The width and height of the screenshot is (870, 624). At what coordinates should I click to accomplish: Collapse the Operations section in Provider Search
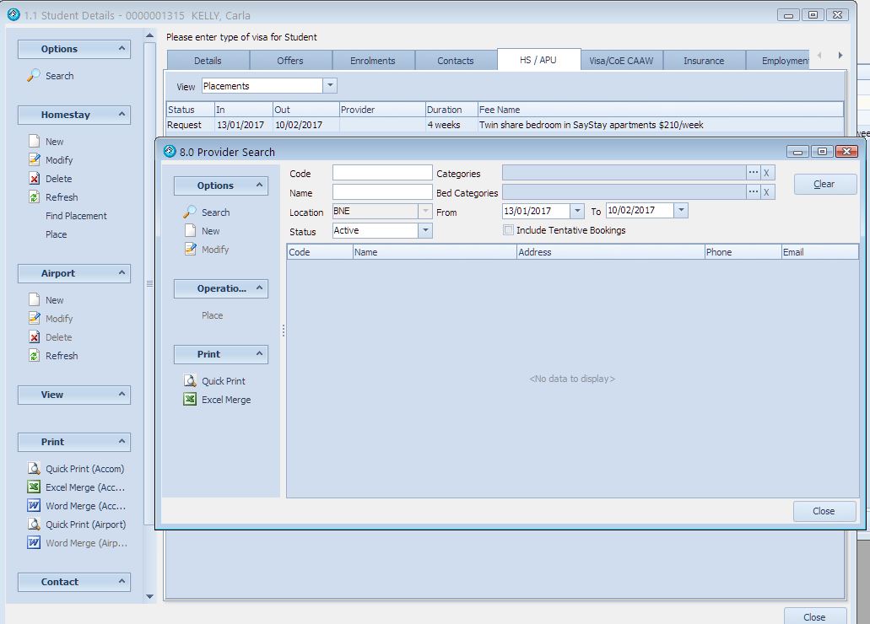click(259, 288)
